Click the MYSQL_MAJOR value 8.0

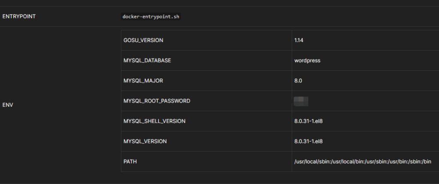299,81
